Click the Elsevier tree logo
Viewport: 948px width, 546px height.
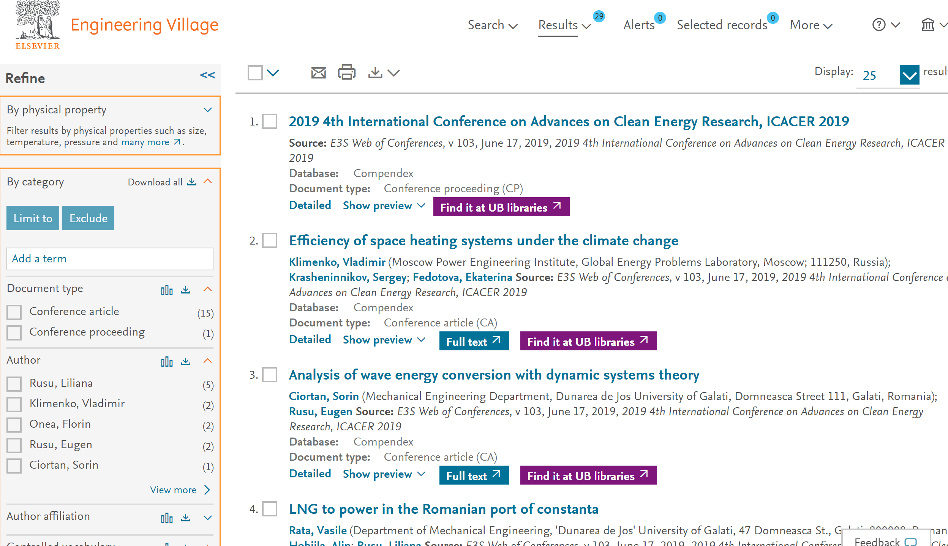pyautogui.click(x=37, y=25)
